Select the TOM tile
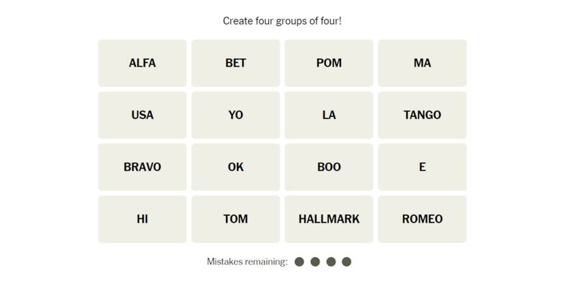Screen dimensions: 565x283 (x=236, y=219)
